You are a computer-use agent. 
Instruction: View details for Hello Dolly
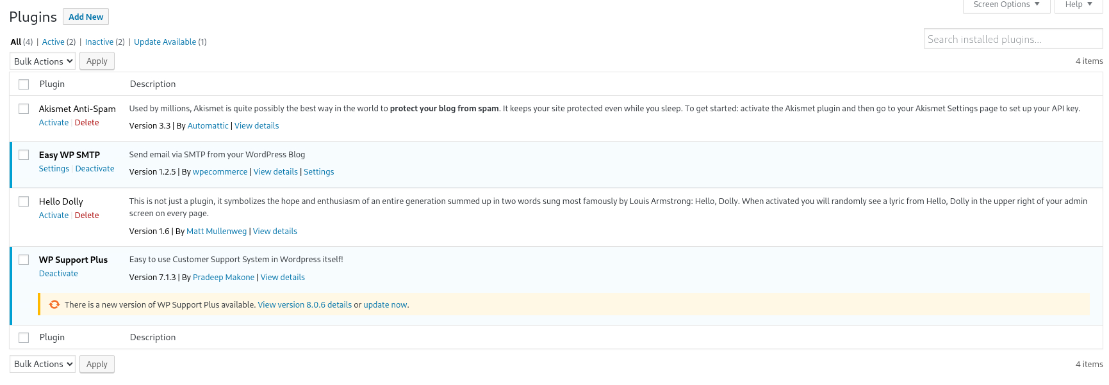click(x=275, y=232)
